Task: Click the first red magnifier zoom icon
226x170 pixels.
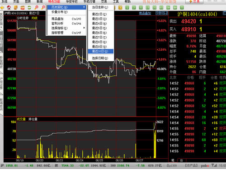Action: pos(36,7)
